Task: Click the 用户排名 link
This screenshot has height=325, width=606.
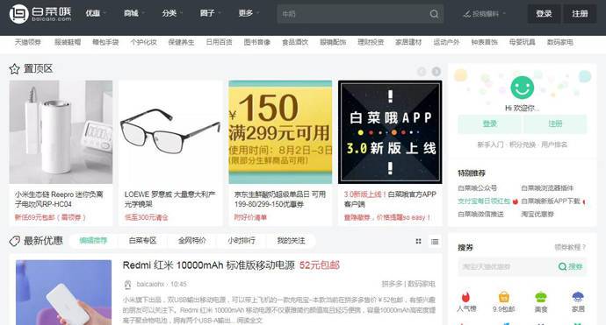Action: click(x=554, y=145)
